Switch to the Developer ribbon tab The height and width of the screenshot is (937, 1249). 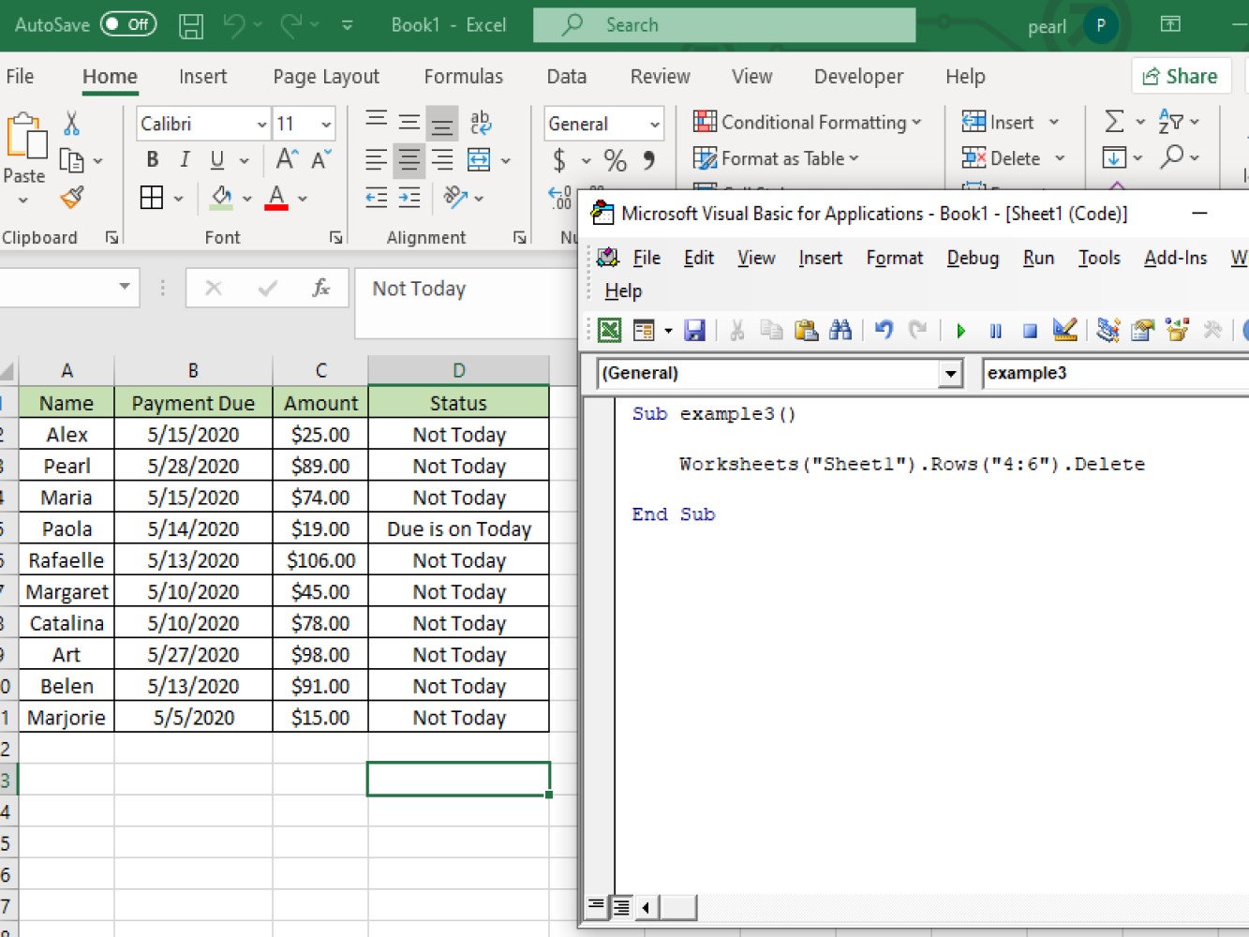tap(858, 76)
